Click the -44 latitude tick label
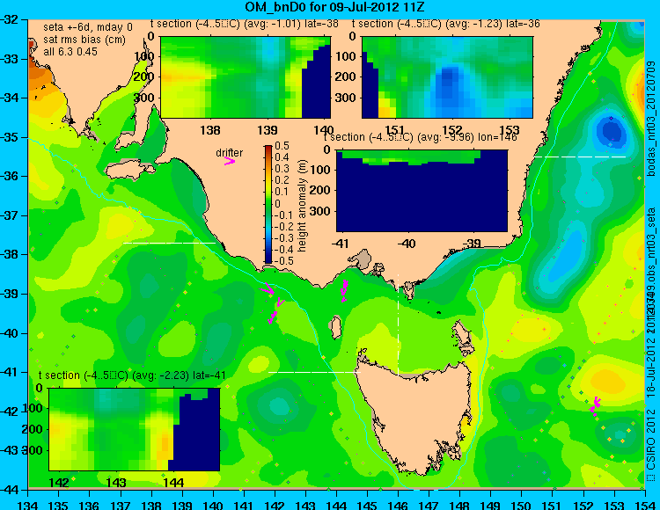 point(10,490)
